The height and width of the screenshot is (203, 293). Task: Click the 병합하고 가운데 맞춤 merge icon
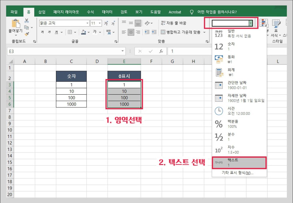pos(164,32)
